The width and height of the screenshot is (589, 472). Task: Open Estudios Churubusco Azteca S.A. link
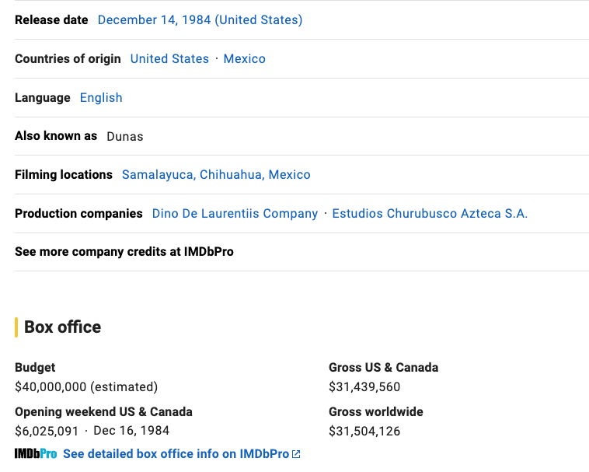pos(430,214)
